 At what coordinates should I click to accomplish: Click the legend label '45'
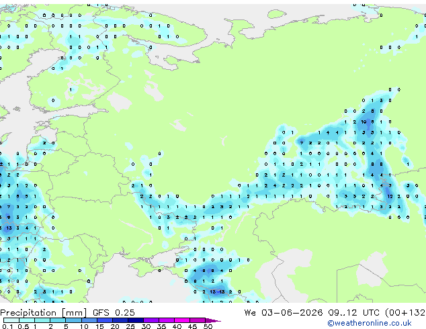coord(192,326)
